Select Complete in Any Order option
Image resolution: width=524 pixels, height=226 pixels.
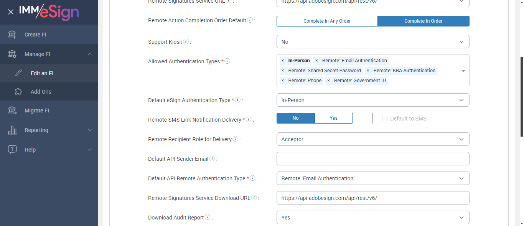[x=327, y=21]
